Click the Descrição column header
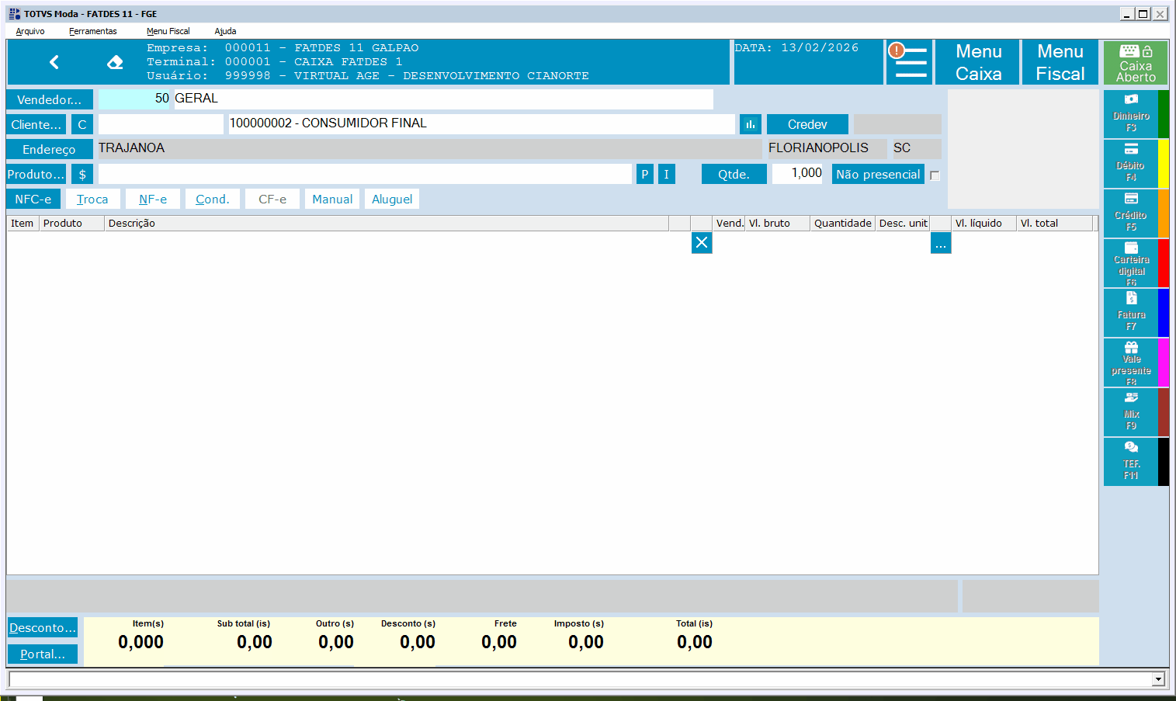This screenshot has width=1176, height=701. pos(387,223)
